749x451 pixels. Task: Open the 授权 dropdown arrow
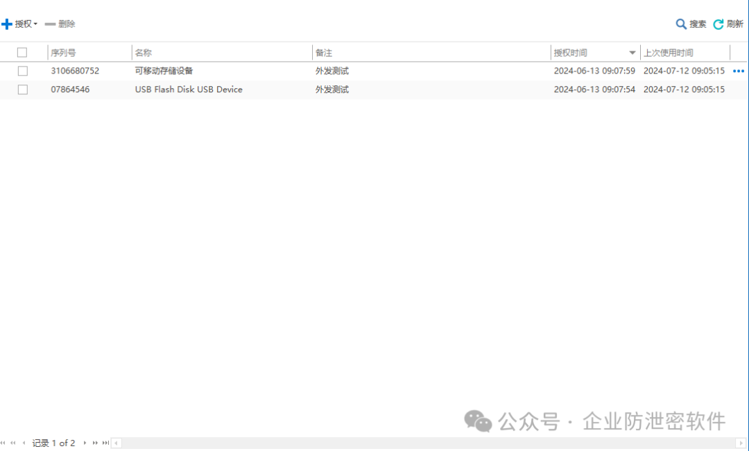[35, 24]
